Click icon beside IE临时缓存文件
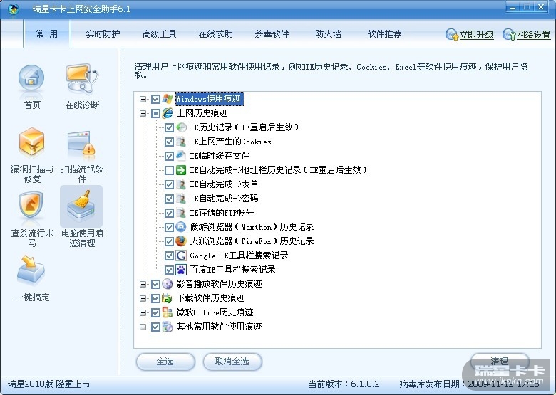The width and height of the screenshot is (556, 395). tap(181, 156)
